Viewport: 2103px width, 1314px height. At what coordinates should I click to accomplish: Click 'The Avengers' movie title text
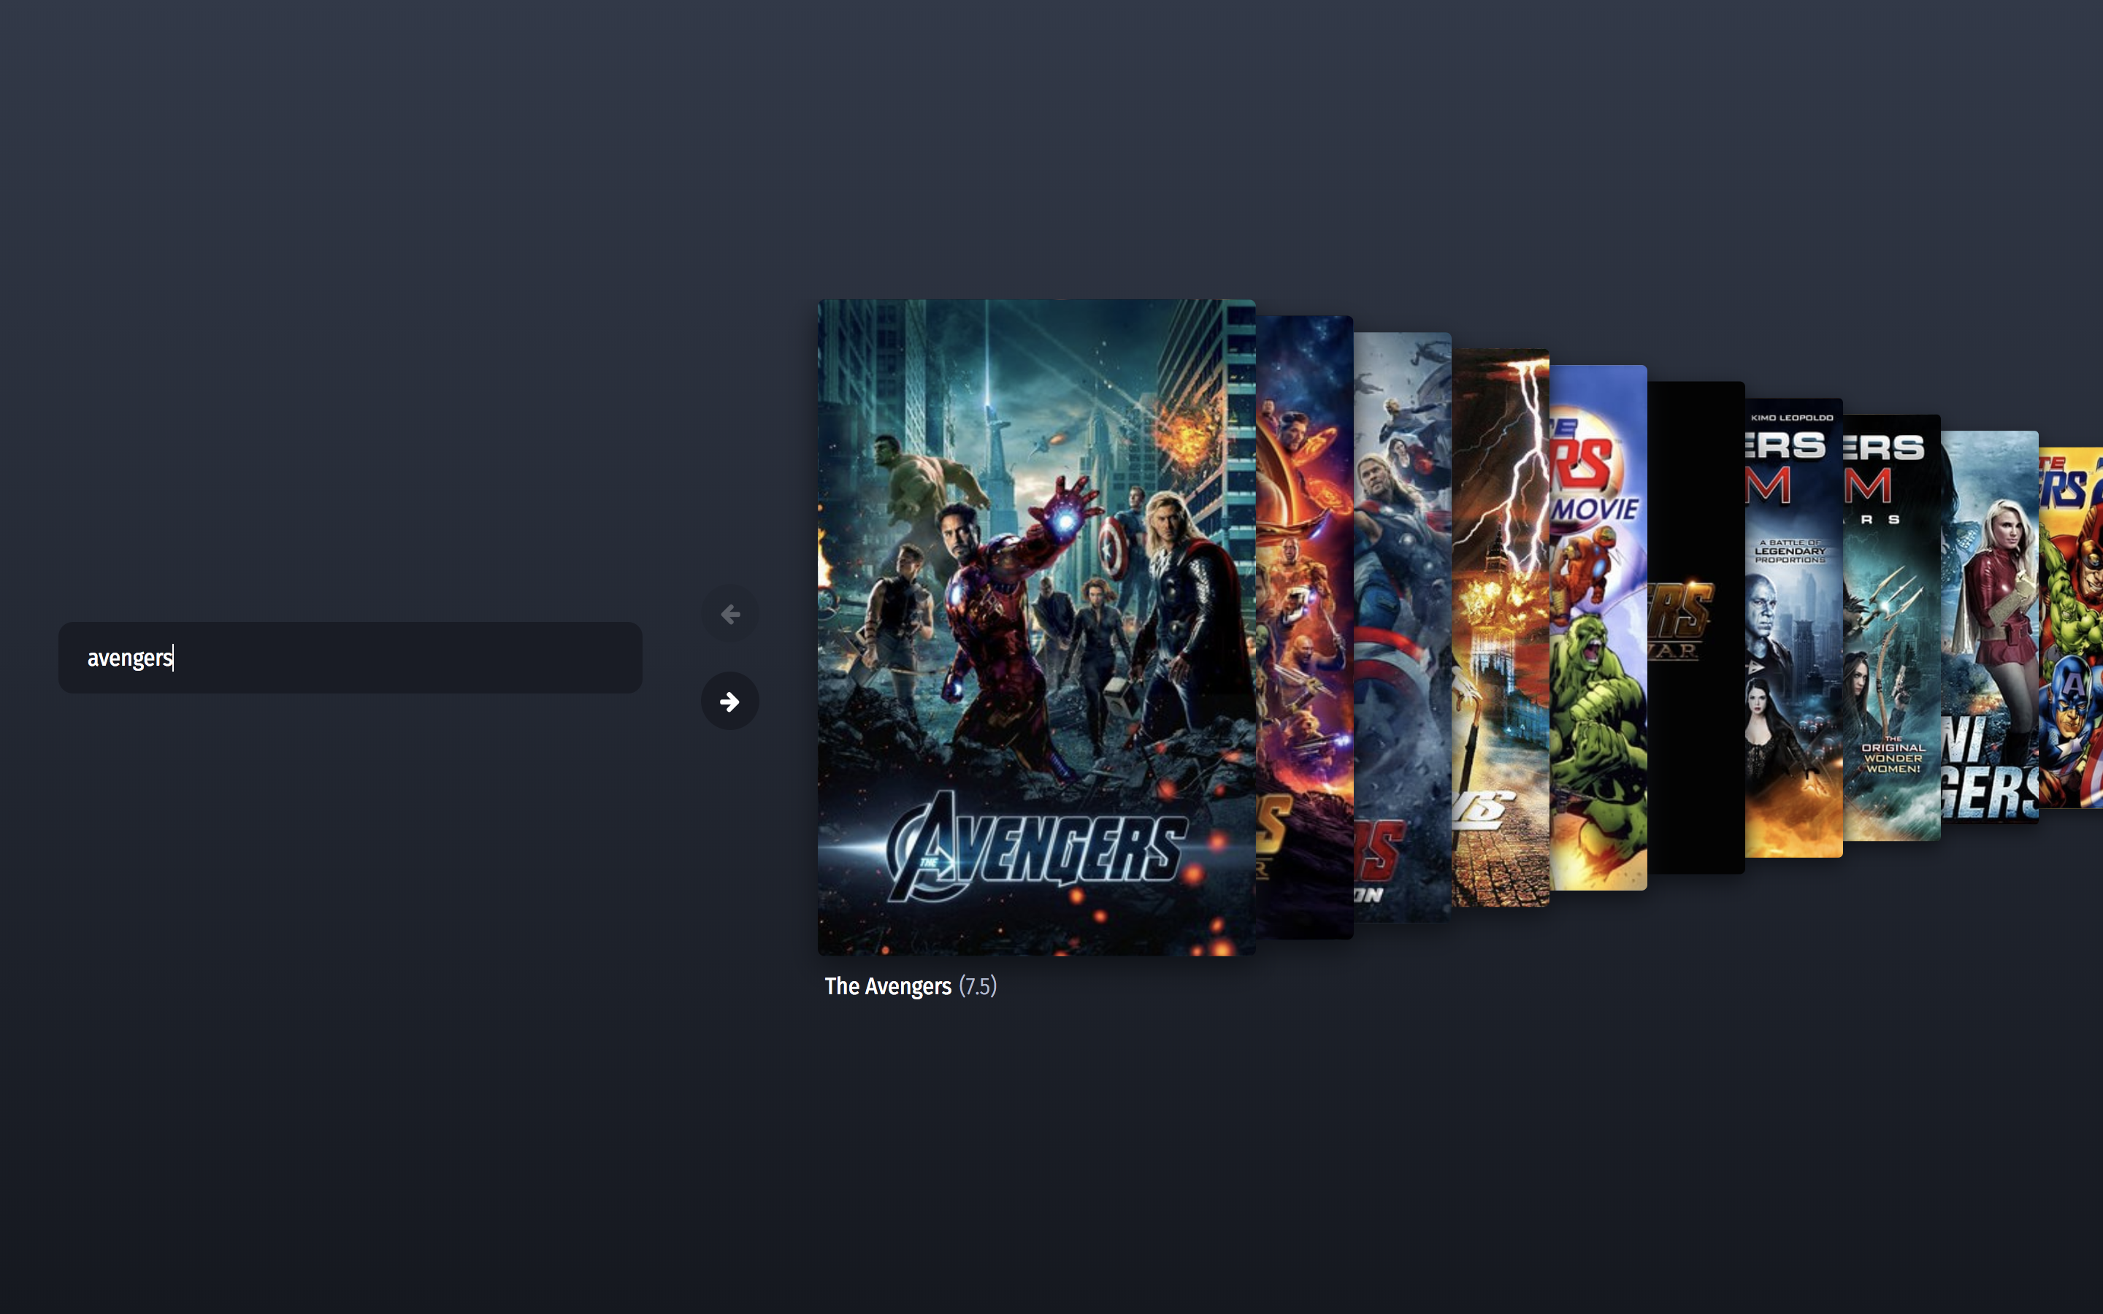[x=887, y=986]
